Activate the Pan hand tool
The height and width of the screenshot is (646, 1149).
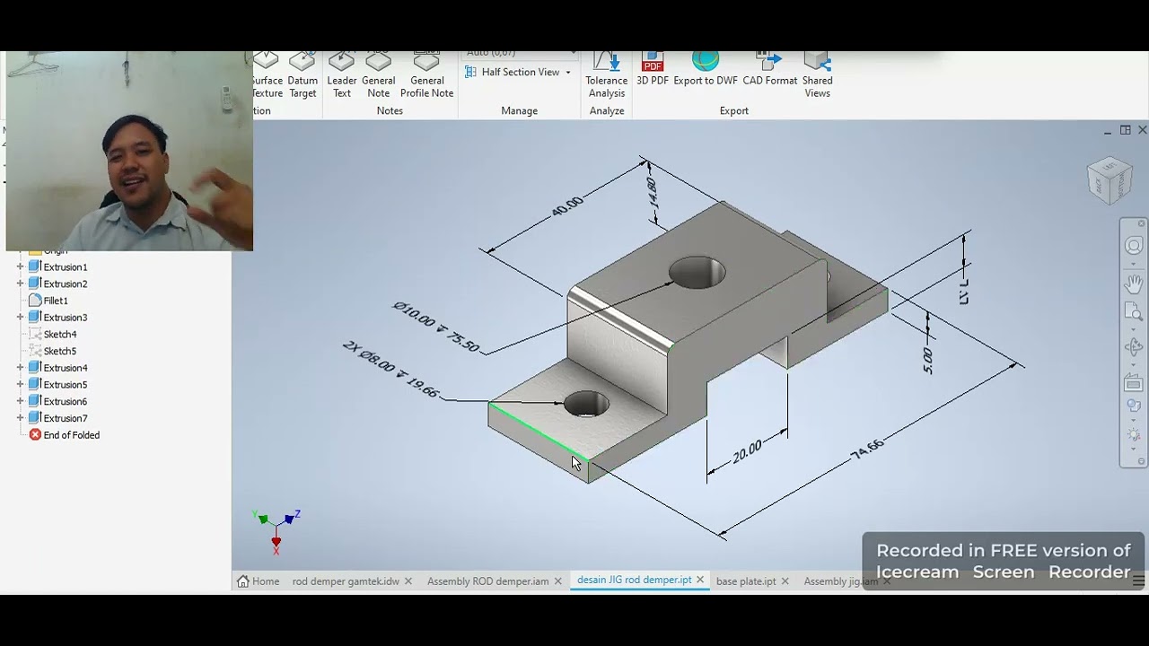click(x=1134, y=284)
